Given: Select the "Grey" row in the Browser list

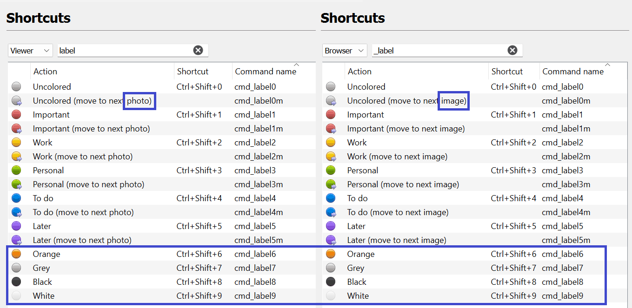Looking at the screenshot, I should click(x=356, y=268).
